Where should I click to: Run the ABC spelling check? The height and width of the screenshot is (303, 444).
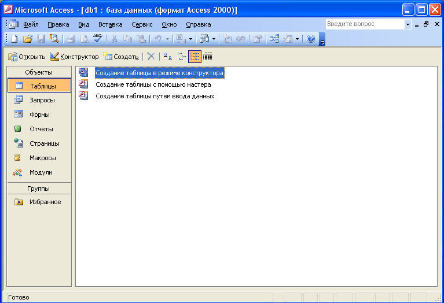(98, 39)
